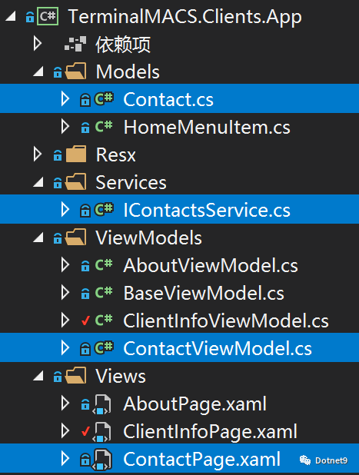Viewport: 359px width, 475px height.
Task: Click the dependencies icon beside 依赖项
Action: coord(75,44)
